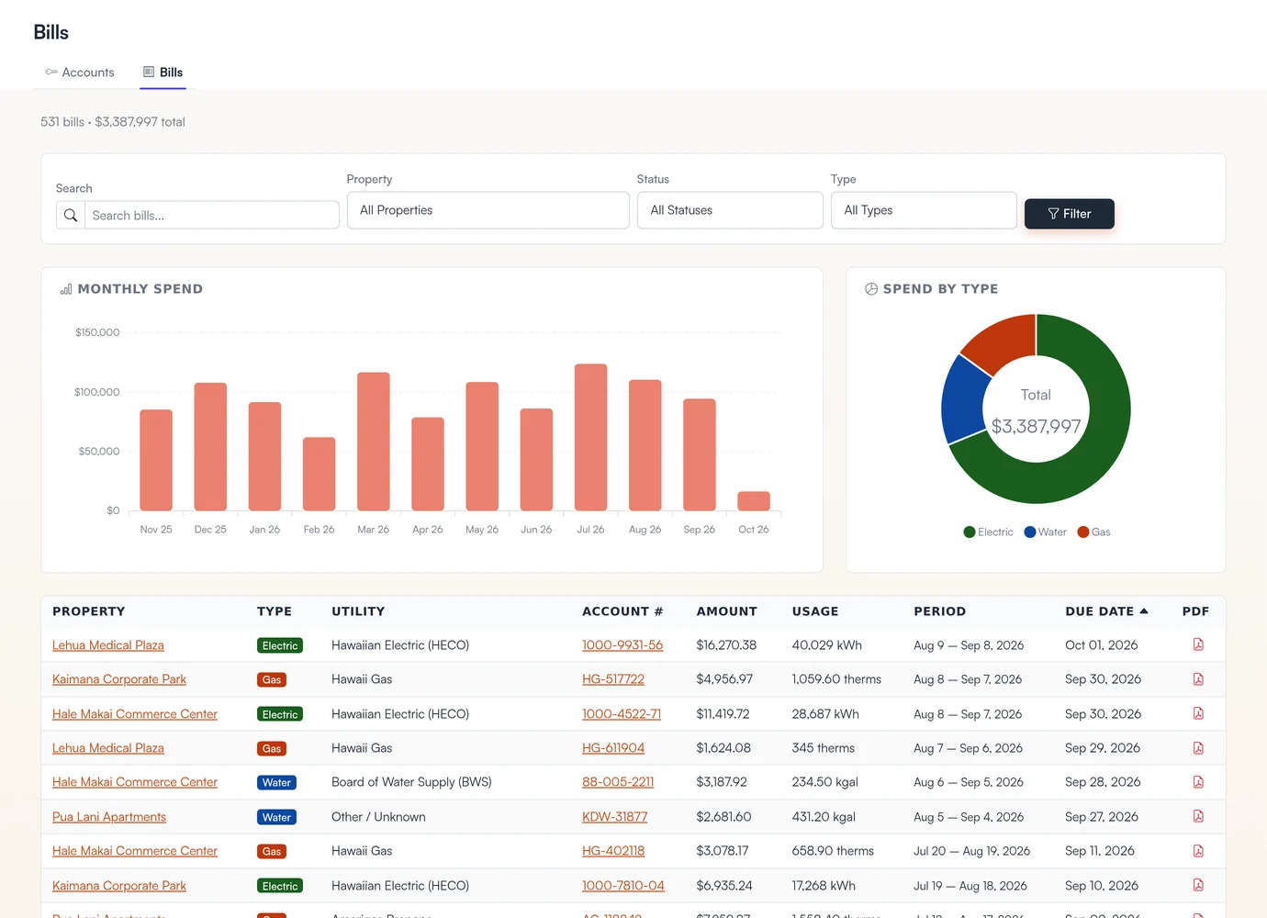Click the Electric legend dot

[970, 532]
